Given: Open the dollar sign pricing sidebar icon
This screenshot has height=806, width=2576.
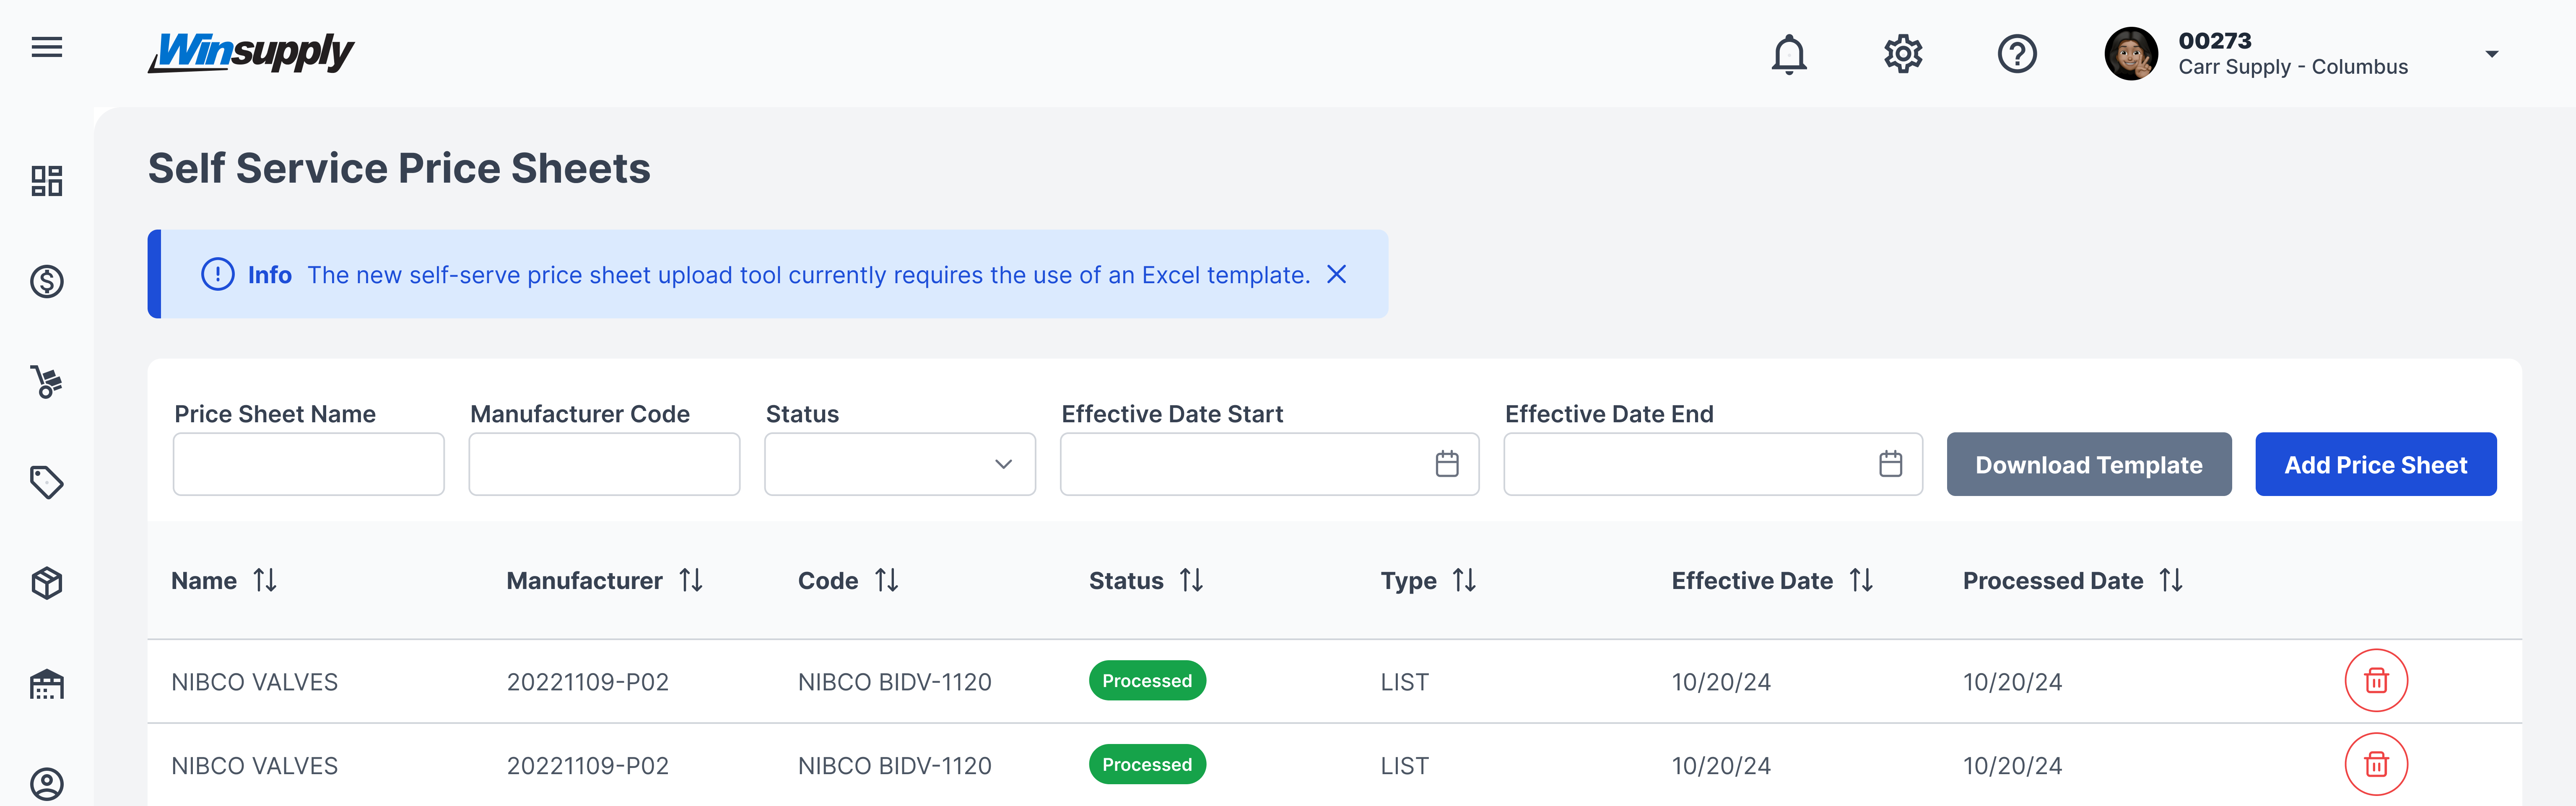Looking at the screenshot, I should coord(46,282).
